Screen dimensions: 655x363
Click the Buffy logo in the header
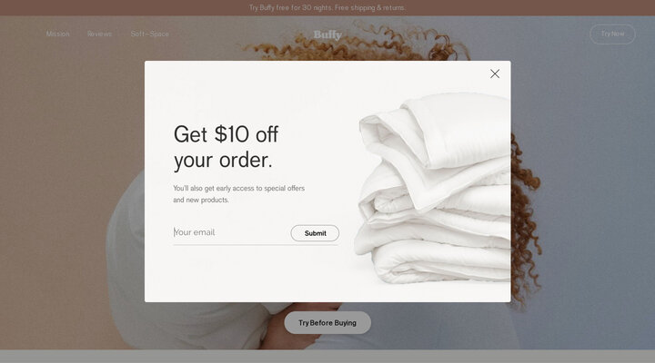click(327, 34)
